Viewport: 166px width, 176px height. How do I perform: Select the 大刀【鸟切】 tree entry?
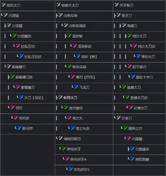(34, 98)
